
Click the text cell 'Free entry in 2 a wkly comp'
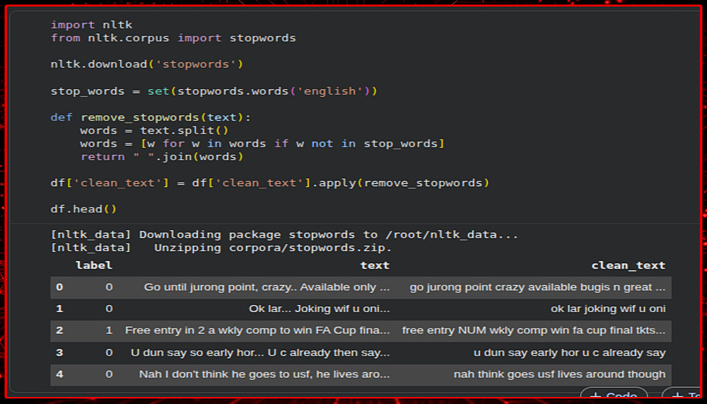click(x=257, y=330)
